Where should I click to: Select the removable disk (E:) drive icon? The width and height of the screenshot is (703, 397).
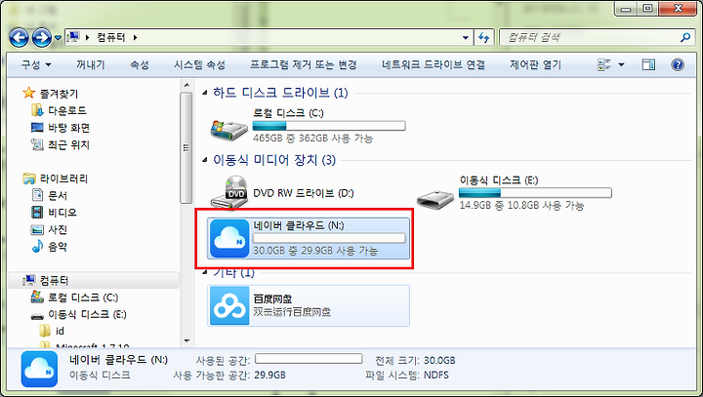(435, 199)
